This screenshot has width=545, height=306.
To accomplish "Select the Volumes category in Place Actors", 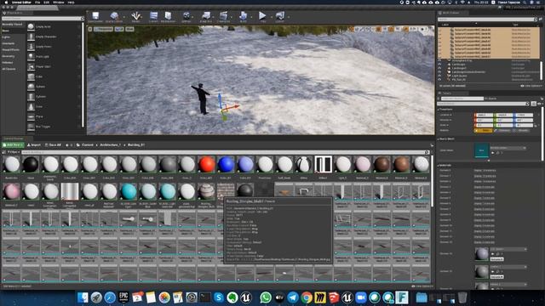I will click(8, 62).
